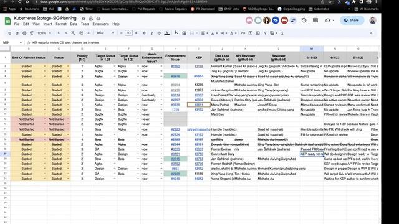Create a filter
The image size is (399, 224).
(265, 33)
